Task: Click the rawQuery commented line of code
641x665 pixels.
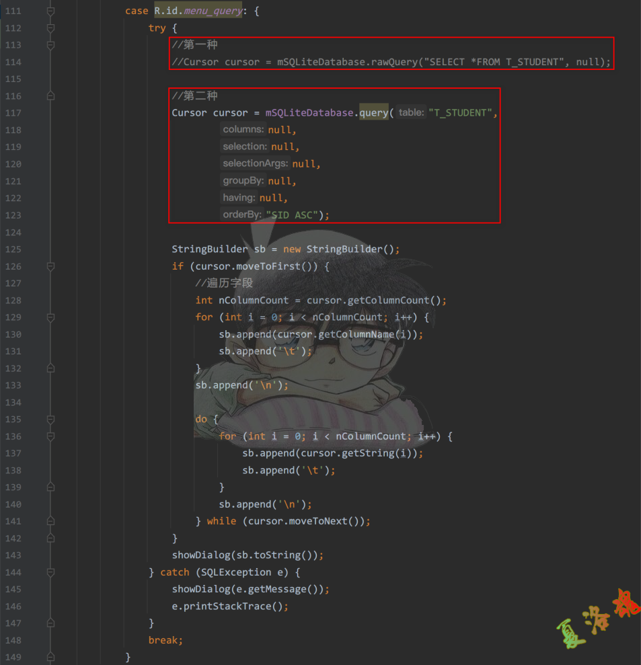Action: click(391, 63)
